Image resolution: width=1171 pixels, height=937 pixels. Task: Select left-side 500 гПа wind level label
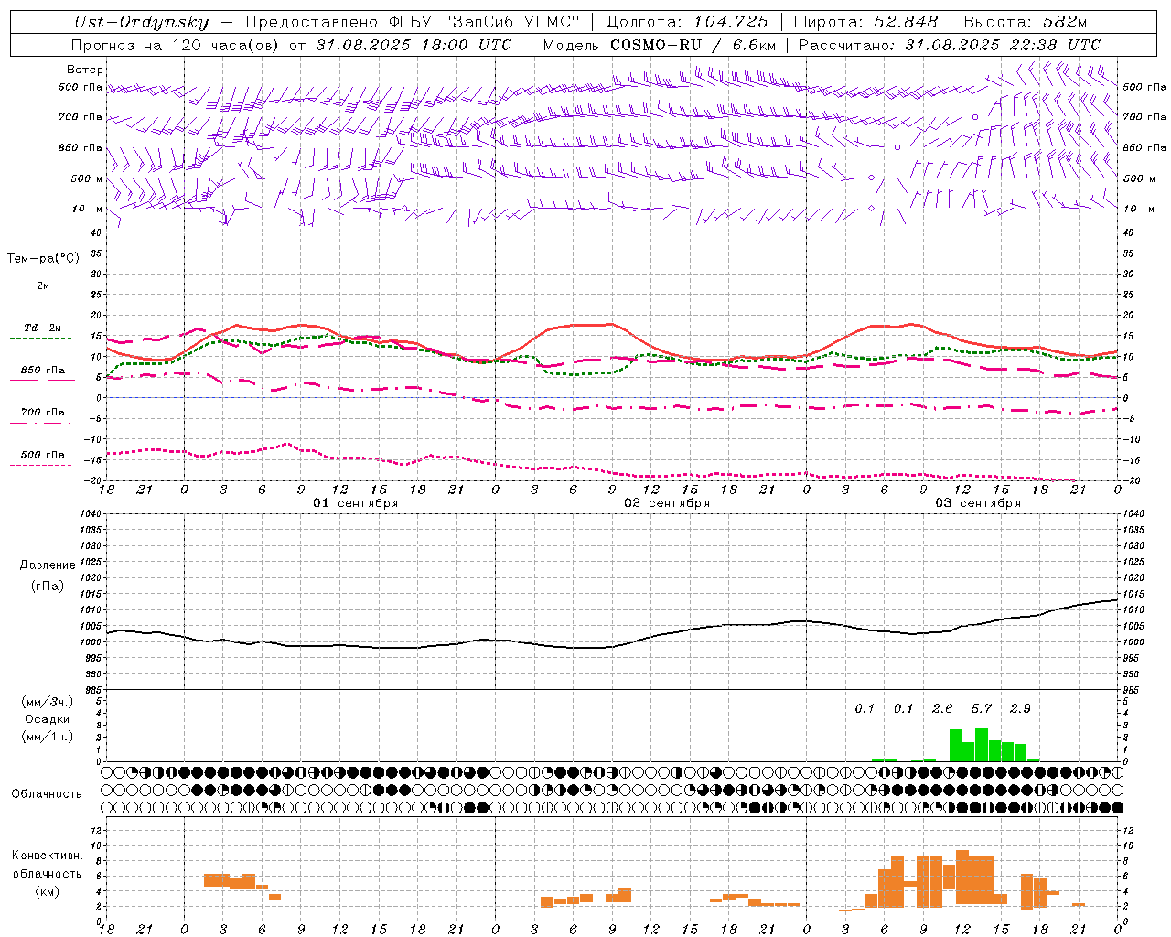(80, 87)
